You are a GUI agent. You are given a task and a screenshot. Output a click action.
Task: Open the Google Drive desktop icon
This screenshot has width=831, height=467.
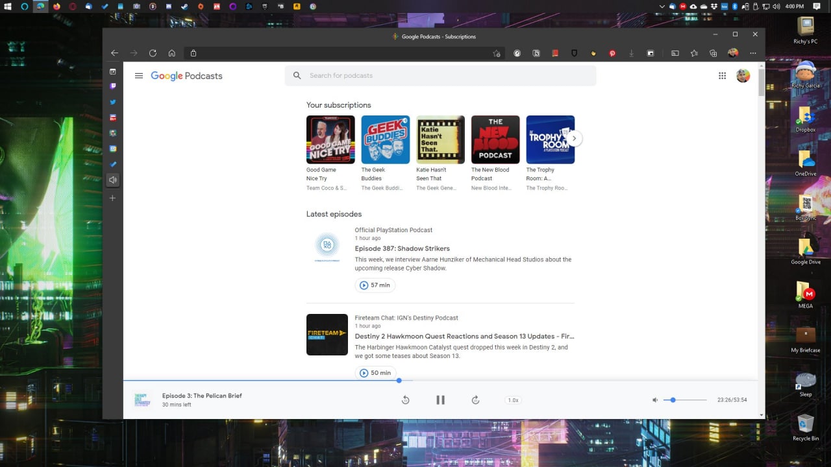pos(806,252)
